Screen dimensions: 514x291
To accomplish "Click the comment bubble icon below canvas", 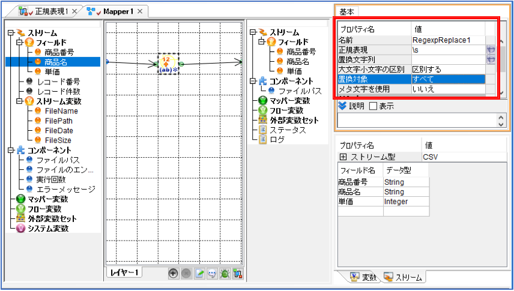I will [212, 274].
